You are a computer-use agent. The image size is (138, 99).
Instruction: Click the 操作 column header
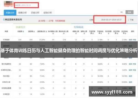[x=132, y=31]
